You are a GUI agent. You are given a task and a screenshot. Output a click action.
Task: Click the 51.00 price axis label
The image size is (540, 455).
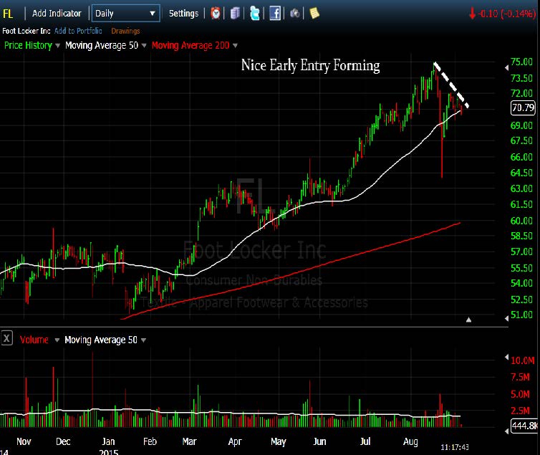tap(521, 315)
